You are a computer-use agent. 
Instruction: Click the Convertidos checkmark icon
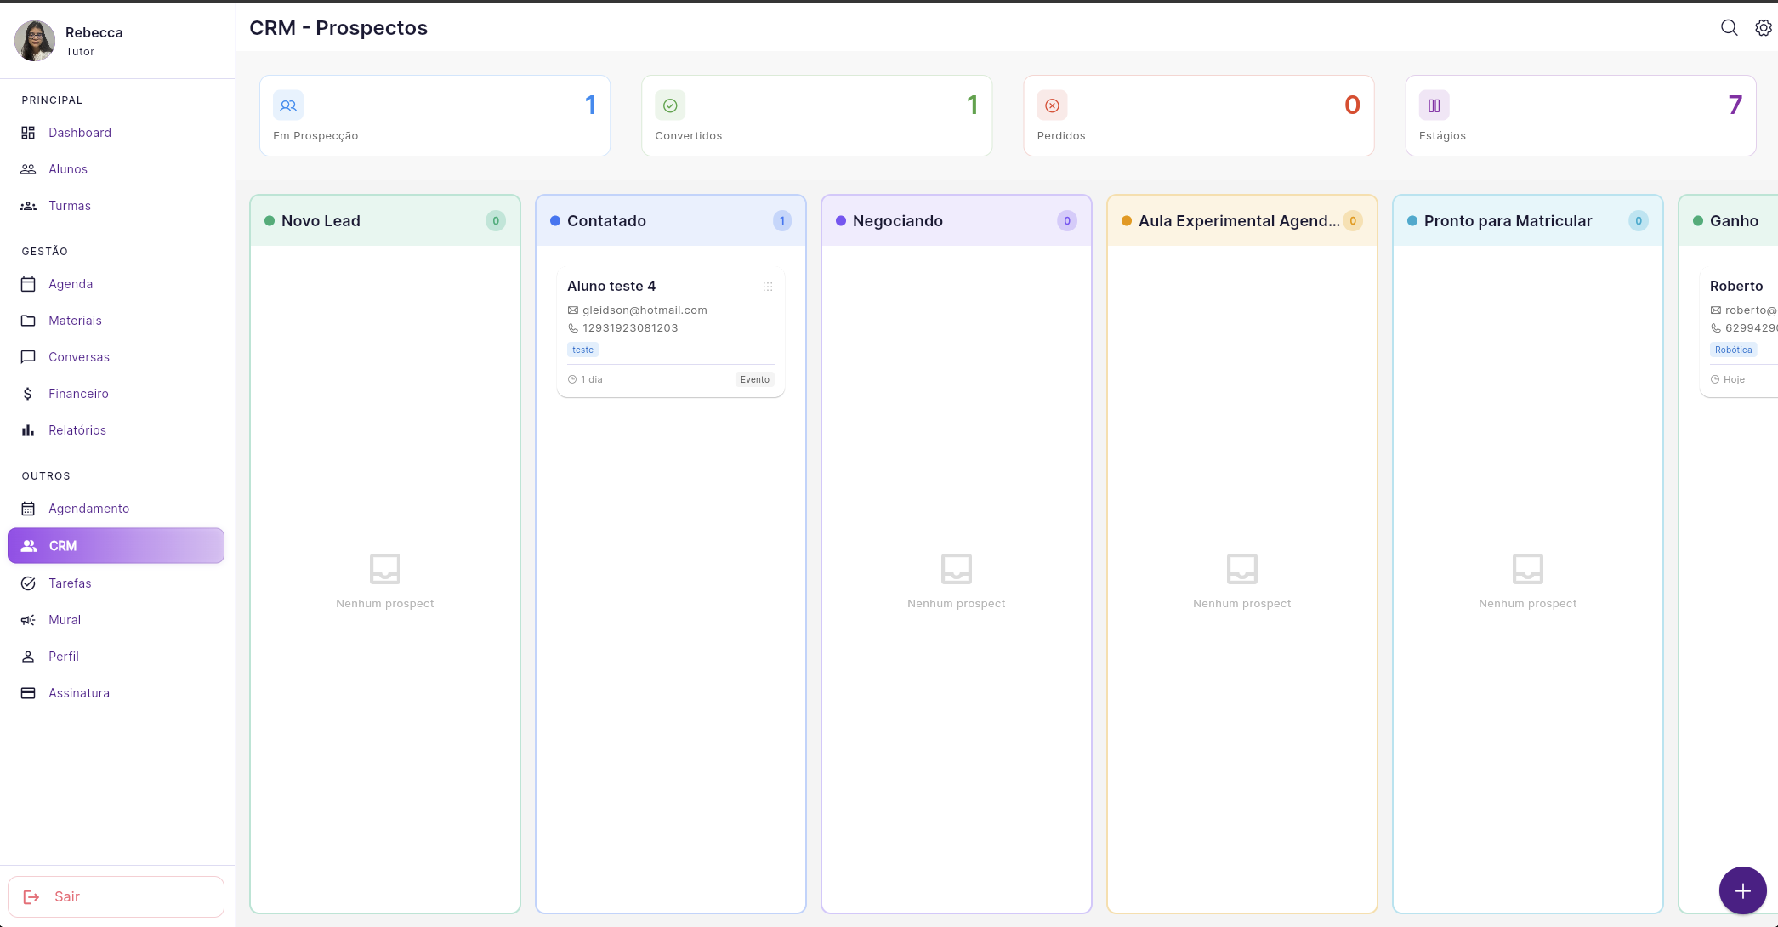click(x=670, y=105)
